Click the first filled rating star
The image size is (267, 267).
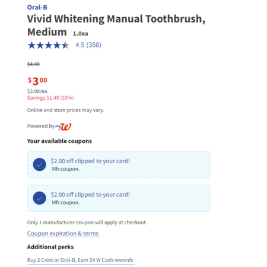pyautogui.click(x=31, y=45)
